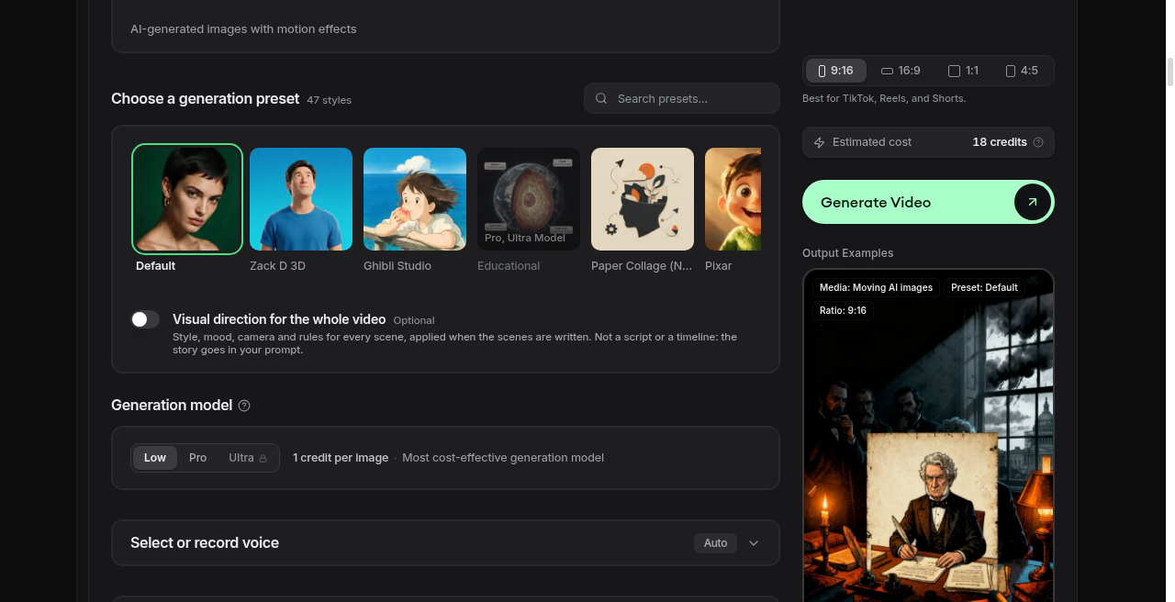Click 'Most cost-effective generation model' text
Viewport: 1175px width, 602px height.
[x=503, y=458]
